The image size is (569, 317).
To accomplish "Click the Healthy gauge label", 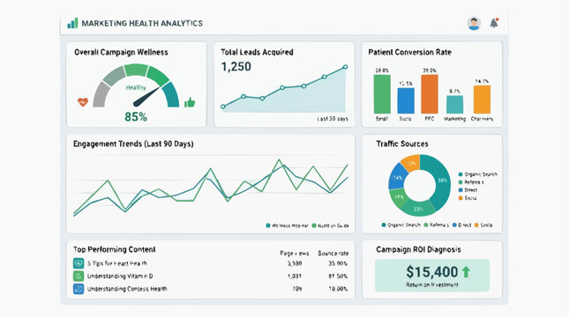I will pyautogui.click(x=136, y=87).
